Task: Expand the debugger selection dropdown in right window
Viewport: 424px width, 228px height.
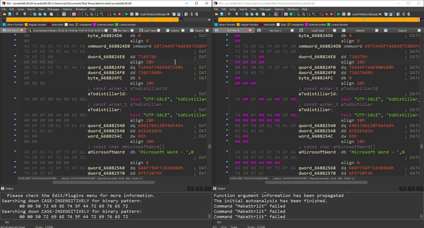Action: tap(380, 14)
